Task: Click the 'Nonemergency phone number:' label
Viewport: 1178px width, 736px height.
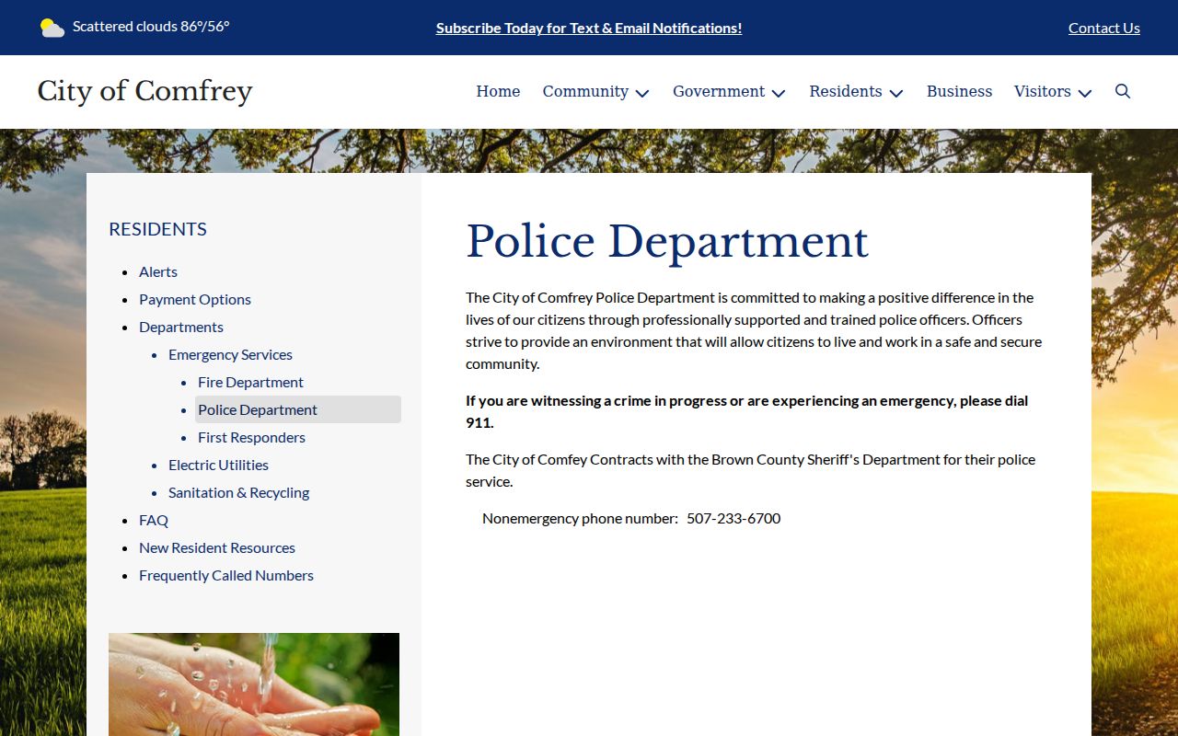Action: coord(580,518)
